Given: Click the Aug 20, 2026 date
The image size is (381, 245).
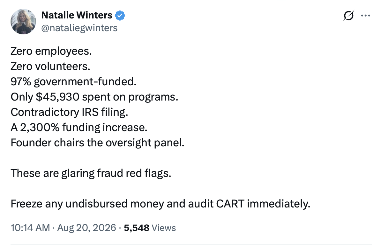Looking at the screenshot, I should click(86, 228).
